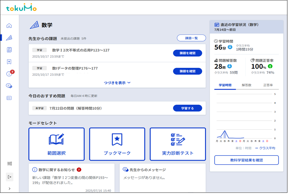The height and width of the screenshot is (194, 288).
Task: Open the Home icon in sidebar
Action: point(9,26)
